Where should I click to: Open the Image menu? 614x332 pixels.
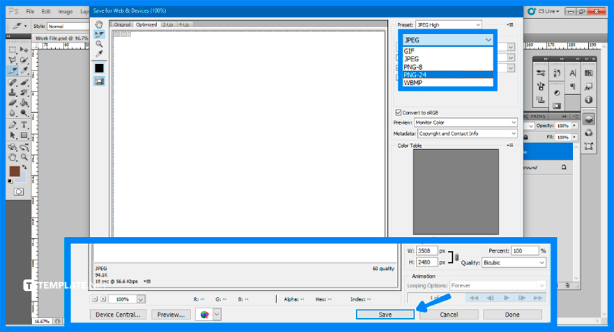tap(66, 12)
